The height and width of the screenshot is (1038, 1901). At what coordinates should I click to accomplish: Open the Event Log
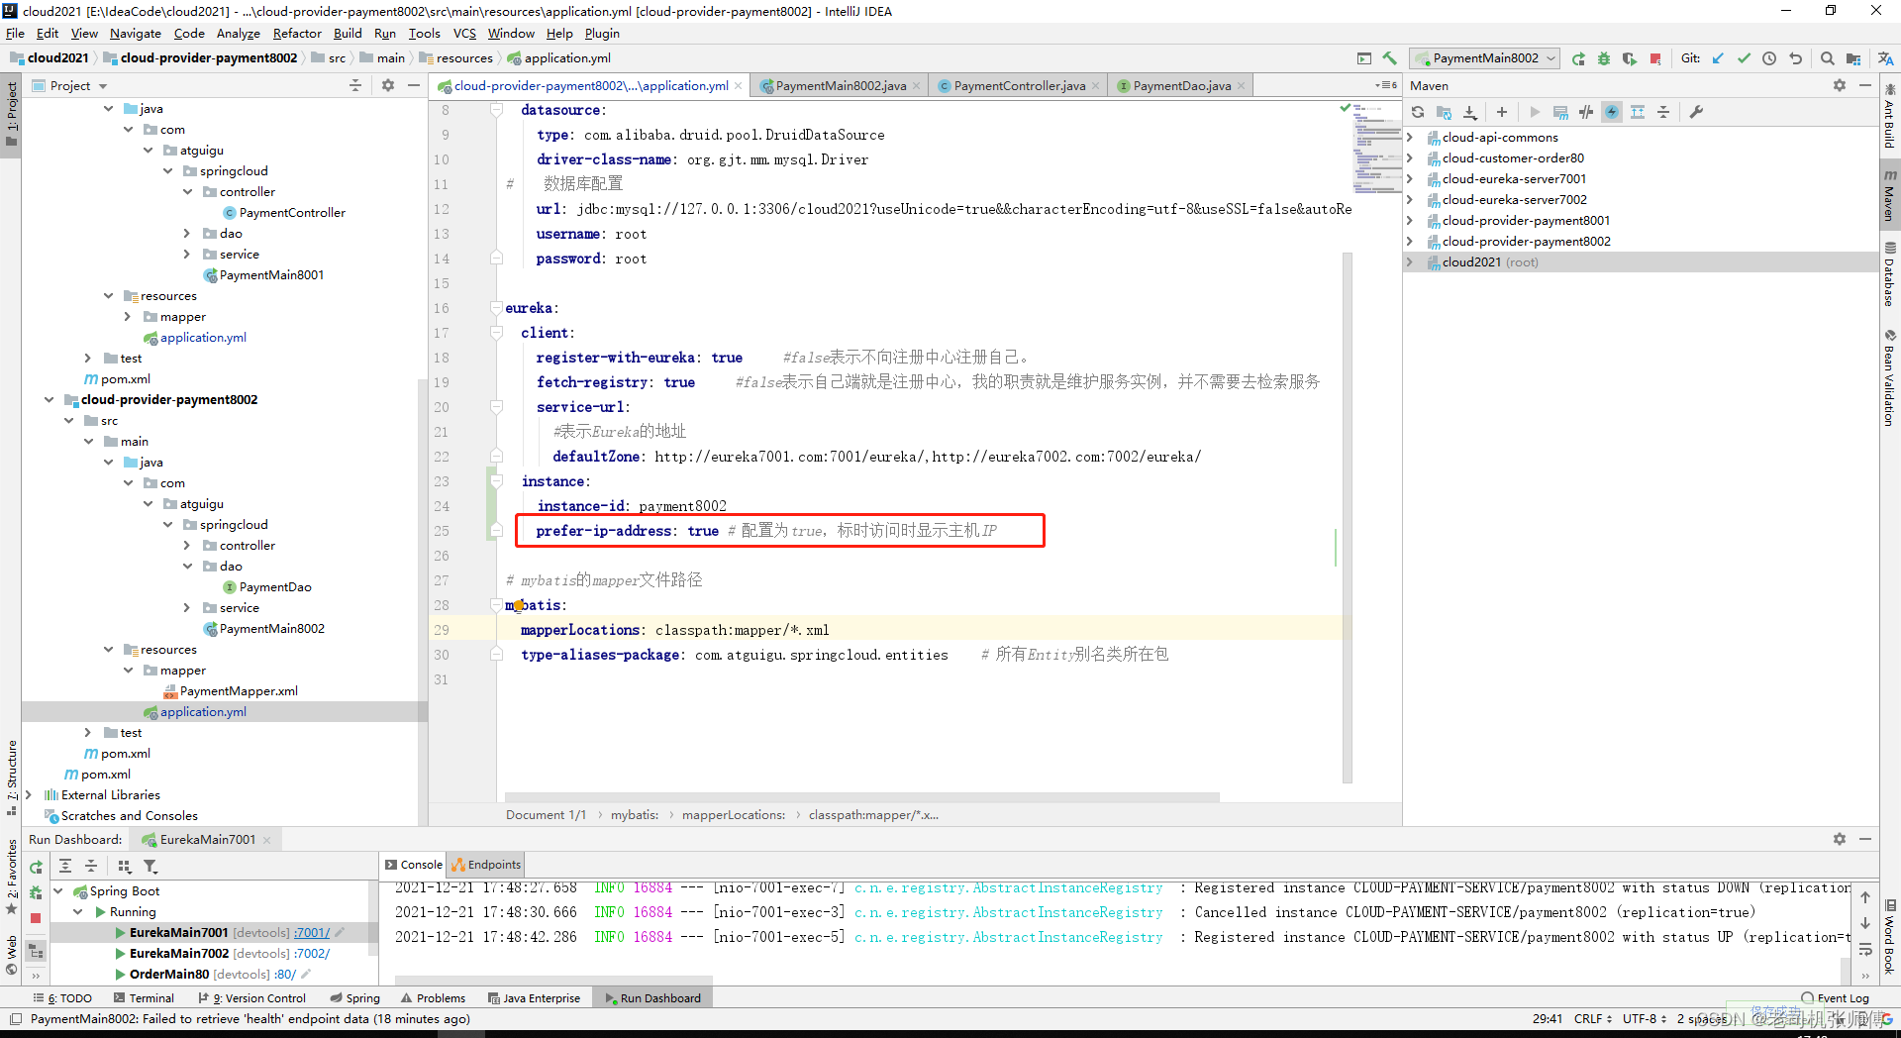[x=1835, y=998]
